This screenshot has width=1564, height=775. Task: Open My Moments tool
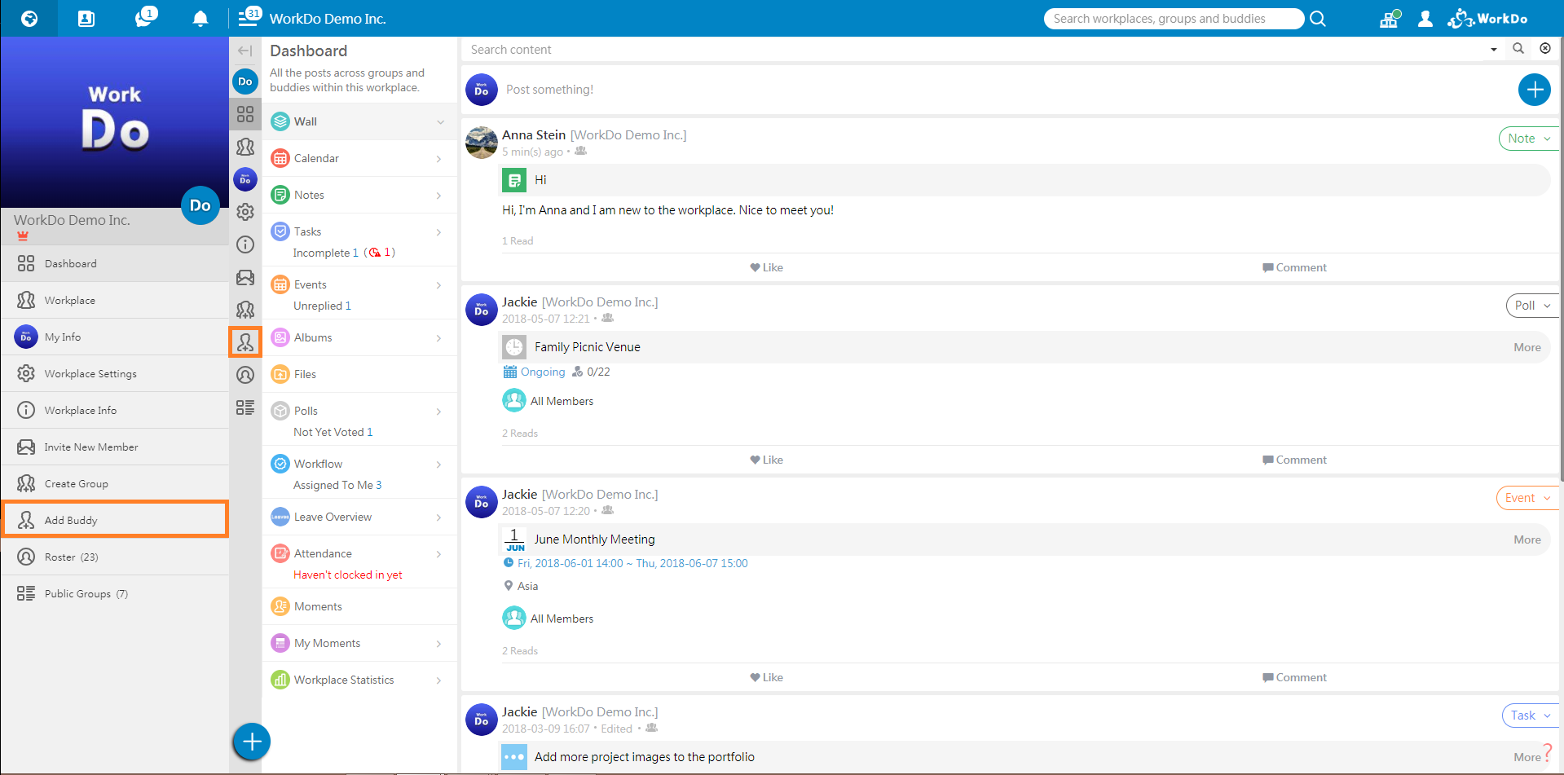[x=359, y=643]
